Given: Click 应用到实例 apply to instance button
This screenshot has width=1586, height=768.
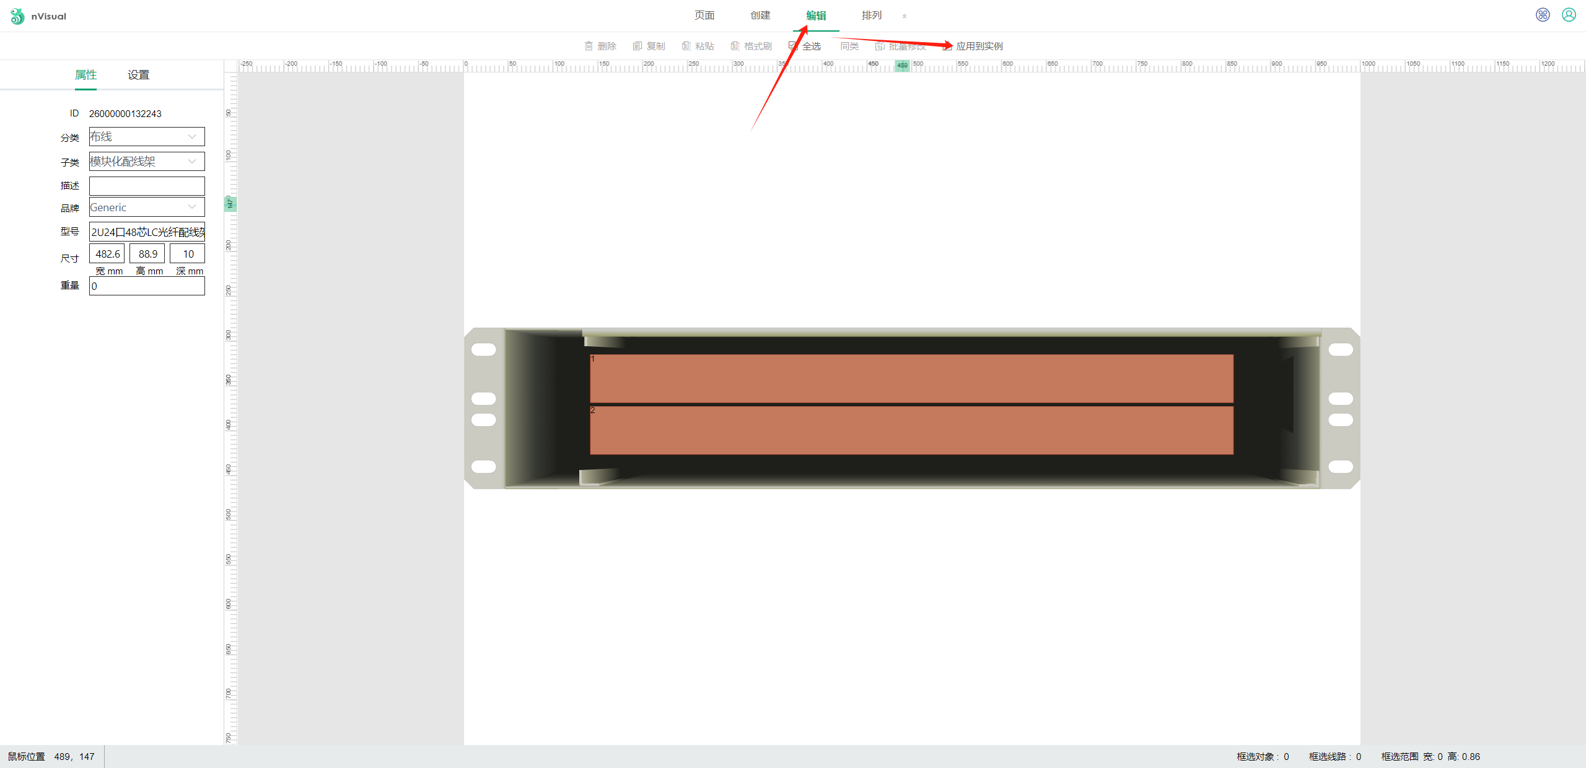Looking at the screenshot, I should tap(979, 46).
